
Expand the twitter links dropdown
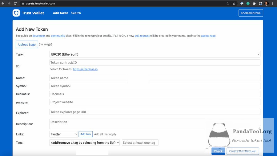point(64,134)
